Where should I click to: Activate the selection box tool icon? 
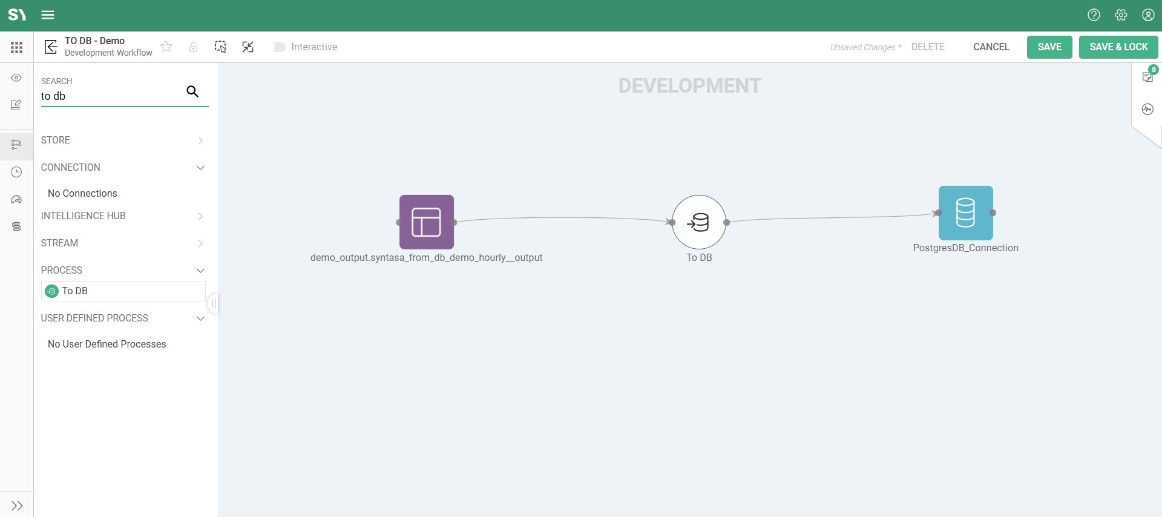click(220, 47)
